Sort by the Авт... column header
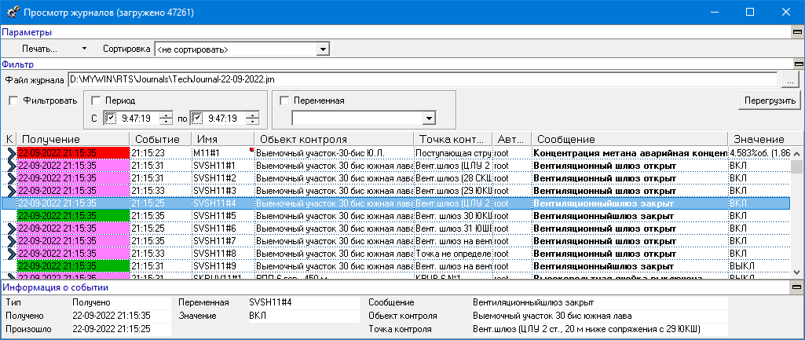The width and height of the screenshot is (805, 340). point(511,139)
